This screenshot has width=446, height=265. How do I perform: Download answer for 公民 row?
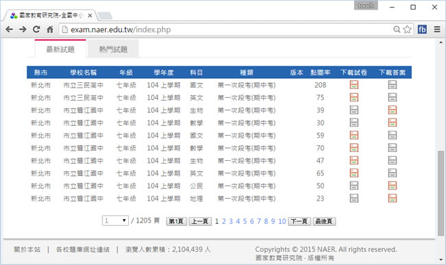pyautogui.click(x=392, y=186)
